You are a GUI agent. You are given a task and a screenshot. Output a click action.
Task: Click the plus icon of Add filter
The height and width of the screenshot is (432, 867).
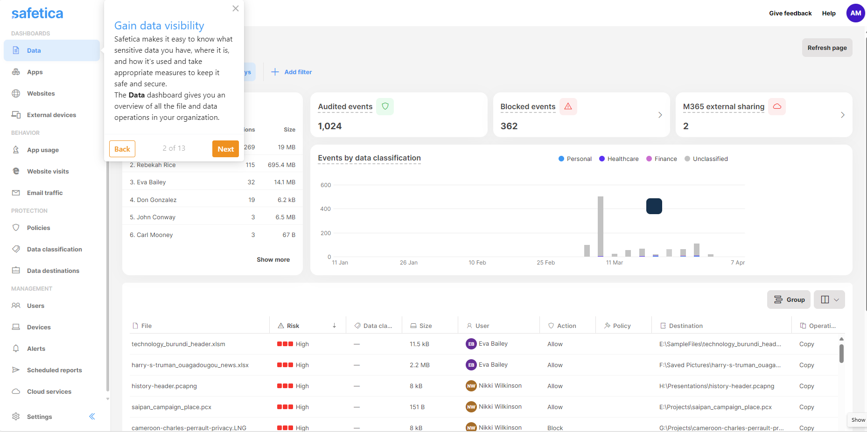pos(275,72)
